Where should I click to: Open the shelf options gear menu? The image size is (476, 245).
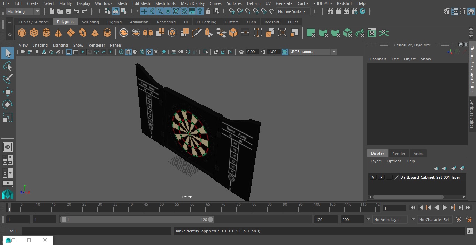coord(10,34)
